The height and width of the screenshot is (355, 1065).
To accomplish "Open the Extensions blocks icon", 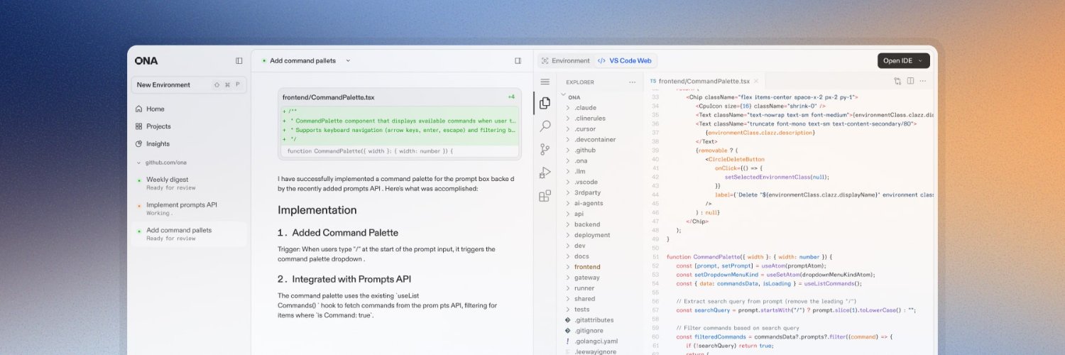I will (x=545, y=196).
